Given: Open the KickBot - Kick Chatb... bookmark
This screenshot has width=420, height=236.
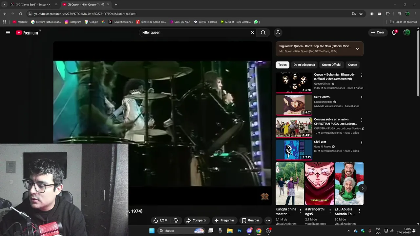Looking at the screenshot, I should click(236, 22).
